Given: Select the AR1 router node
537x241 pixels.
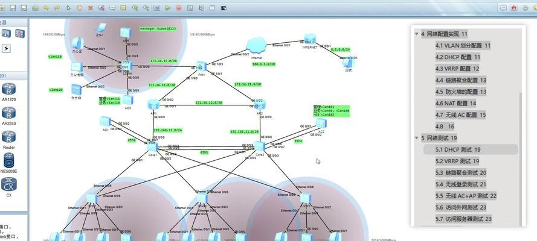Looking at the screenshot, I should pyautogui.click(x=154, y=104).
